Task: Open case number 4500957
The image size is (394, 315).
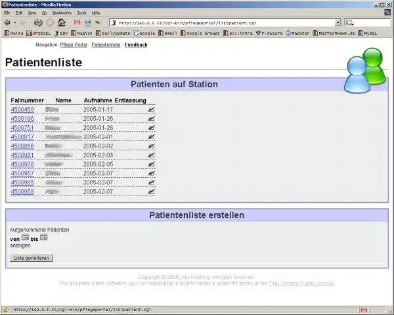Action: click(x=22, y=173)
